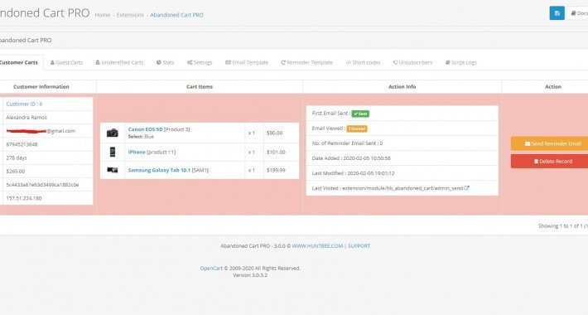Click the Action Info column header
588x315 pixels.
coord(402,87)
